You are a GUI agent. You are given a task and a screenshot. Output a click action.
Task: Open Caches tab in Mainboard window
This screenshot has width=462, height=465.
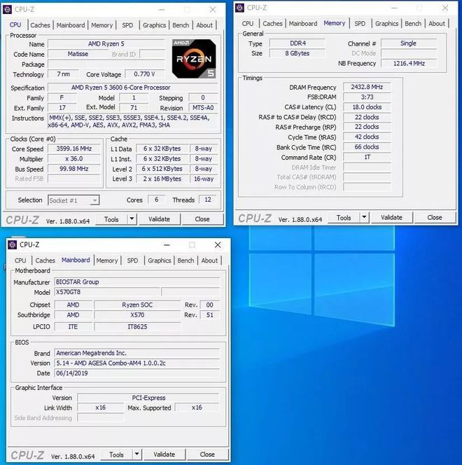tap(45, 261)
